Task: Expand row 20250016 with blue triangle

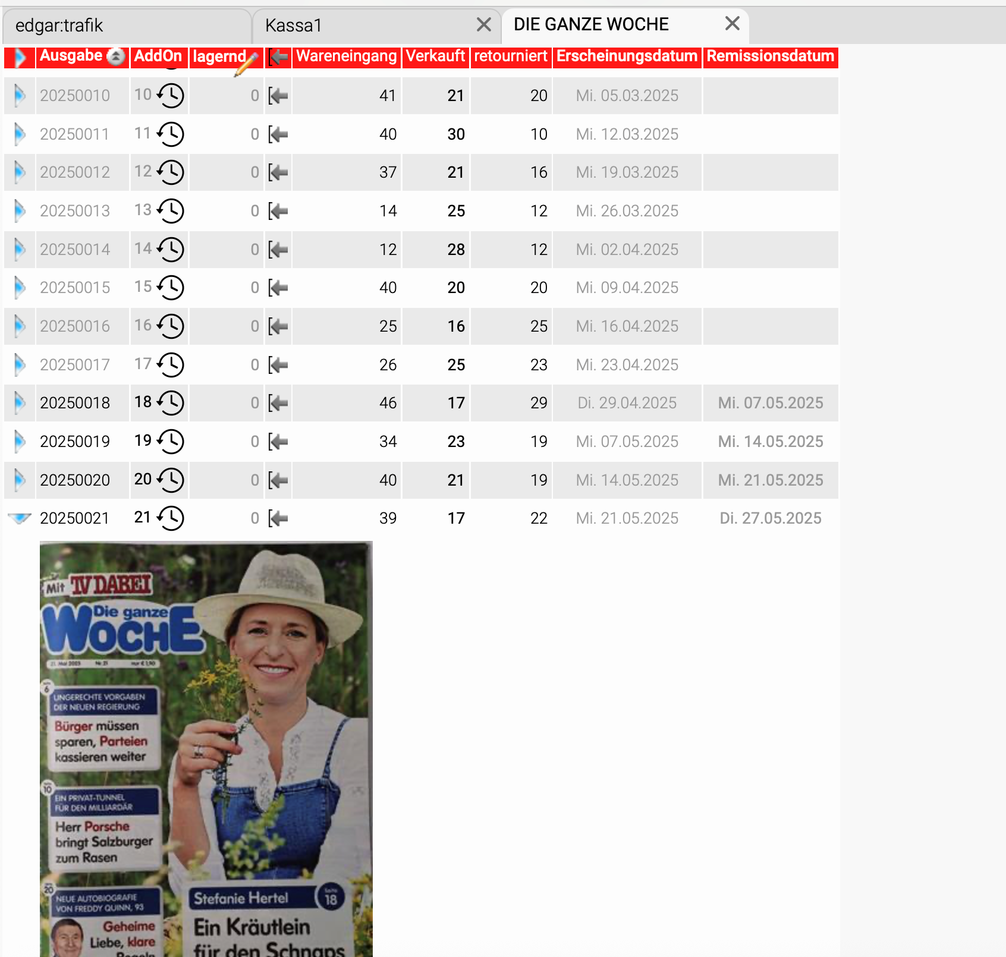Action: click(x=20, y=326)
